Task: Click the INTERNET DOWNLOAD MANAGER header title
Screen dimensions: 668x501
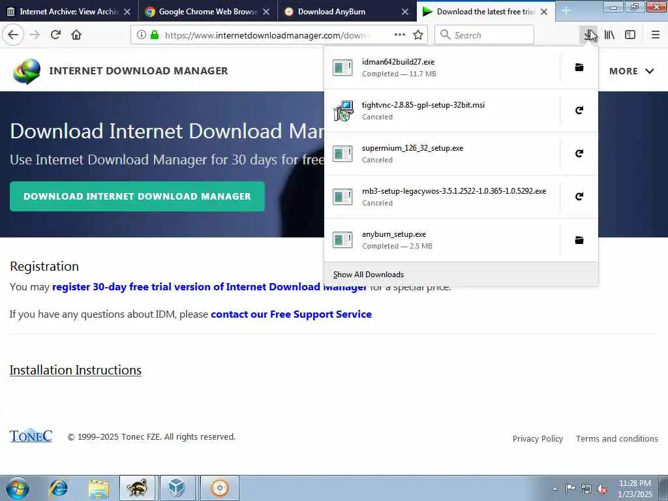Action: (138, 70)
